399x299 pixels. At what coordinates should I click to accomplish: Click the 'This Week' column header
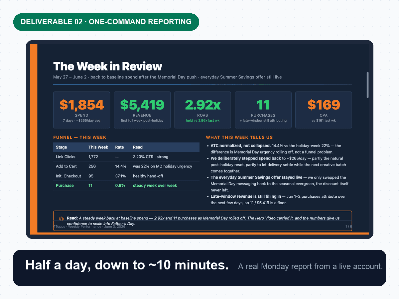[x=98, y=147]
